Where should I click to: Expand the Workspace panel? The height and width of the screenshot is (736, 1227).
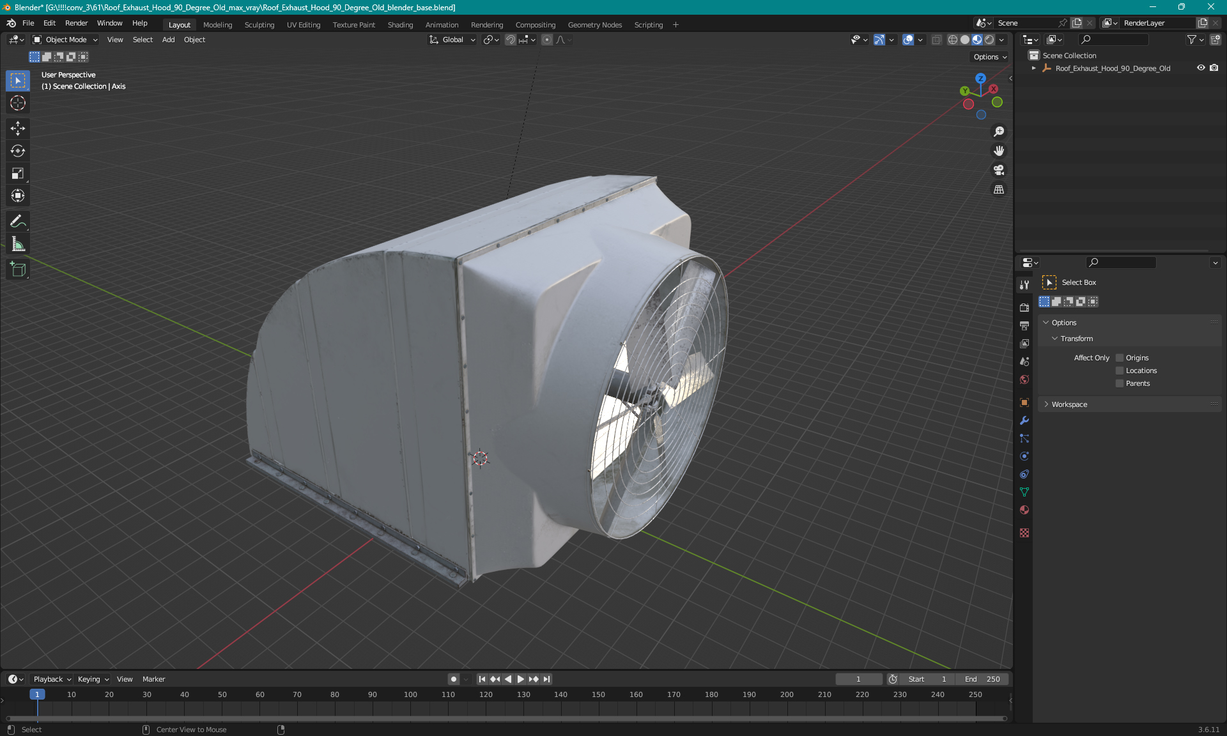[x=1069, y=404]
